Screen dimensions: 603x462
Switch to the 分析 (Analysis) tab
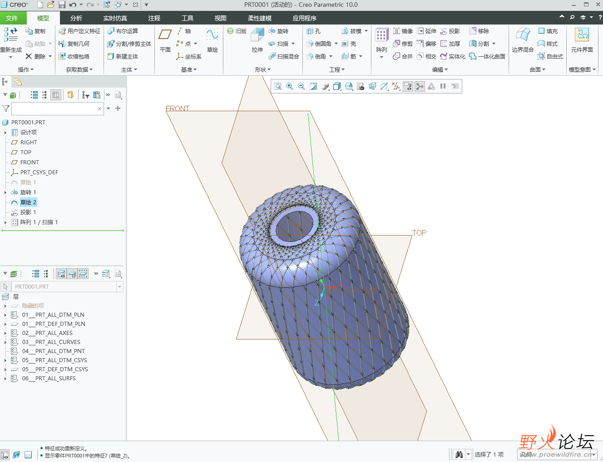tap(76, 18)
